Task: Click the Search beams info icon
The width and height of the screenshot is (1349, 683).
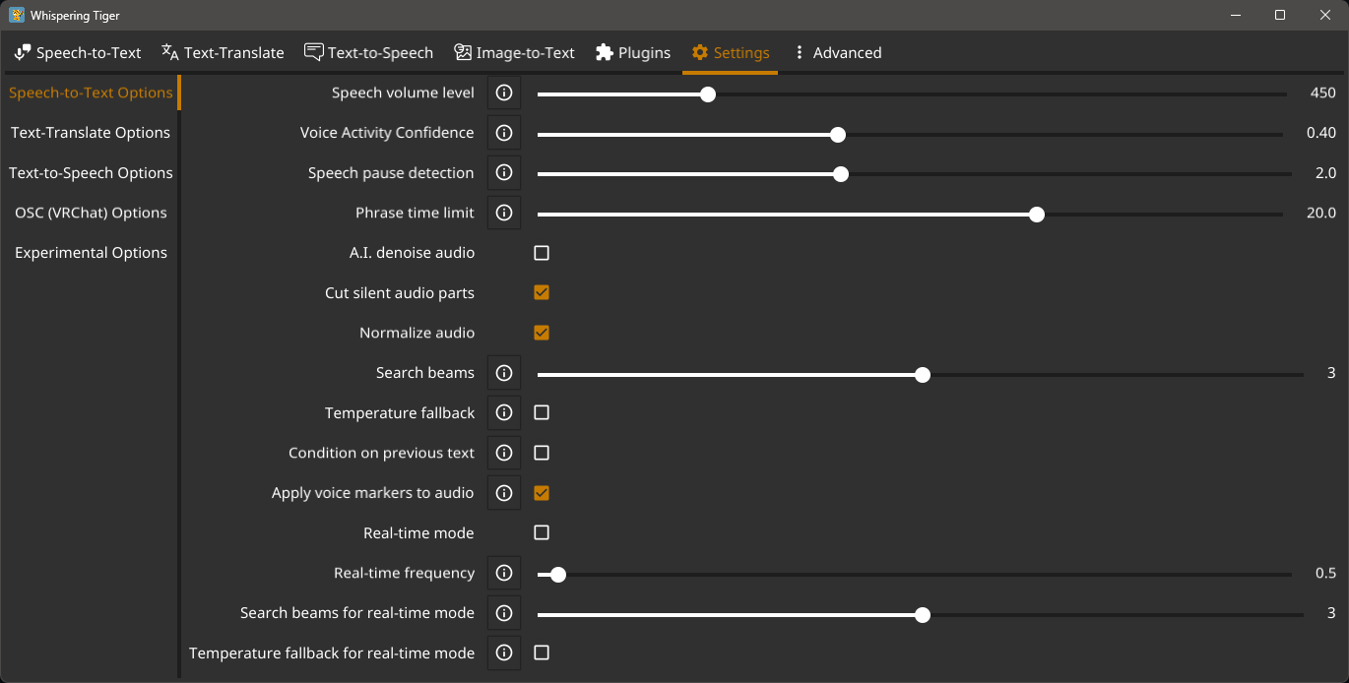Action: (504, 373)
